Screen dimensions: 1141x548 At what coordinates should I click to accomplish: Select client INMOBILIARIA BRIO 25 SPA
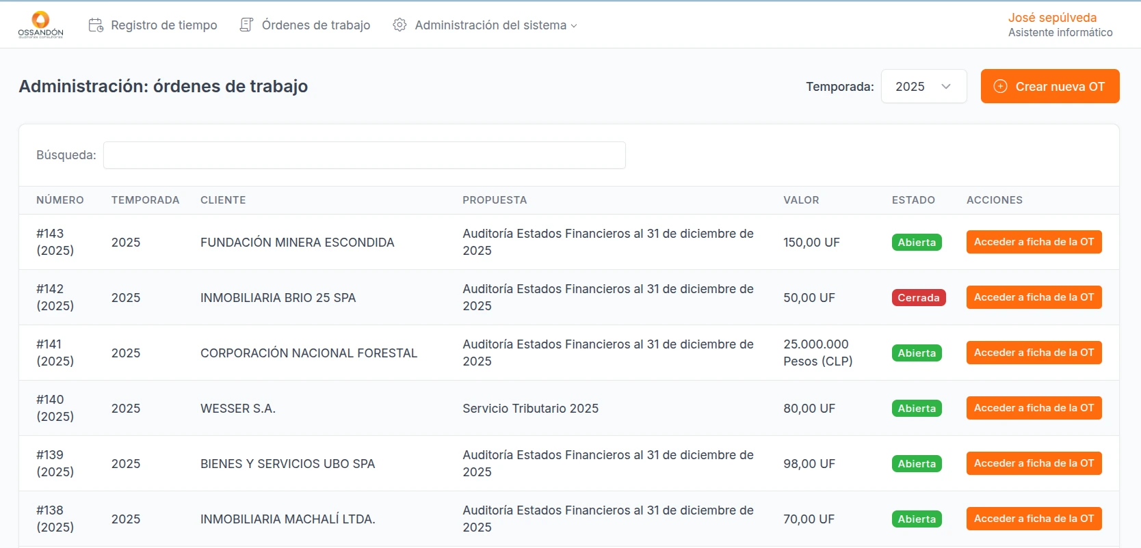278,298
